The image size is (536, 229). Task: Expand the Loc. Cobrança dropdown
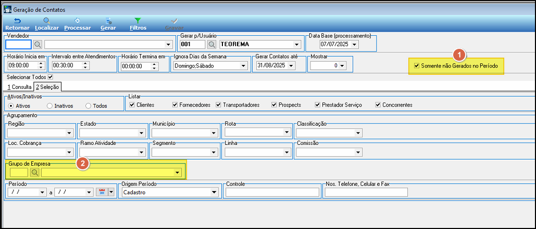69,152
